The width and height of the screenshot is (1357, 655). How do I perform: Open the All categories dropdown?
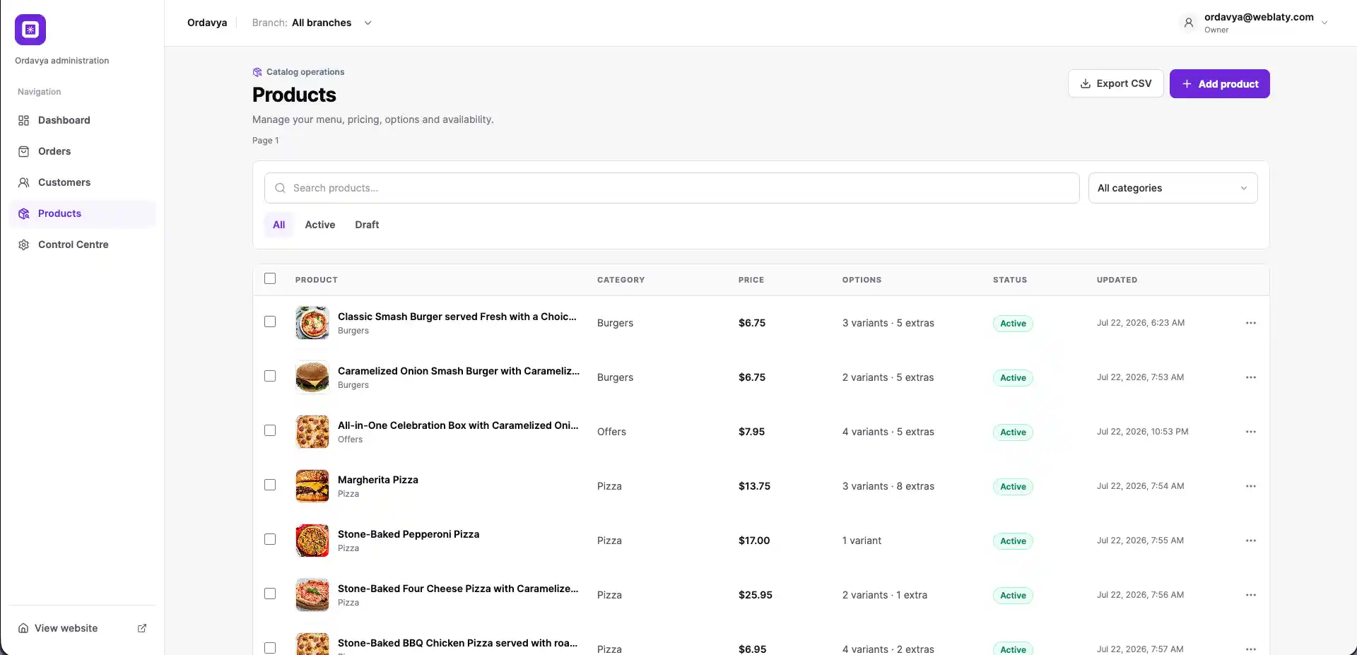(x=1173, y=188)
